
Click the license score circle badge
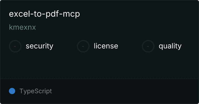tap(83, 46)
